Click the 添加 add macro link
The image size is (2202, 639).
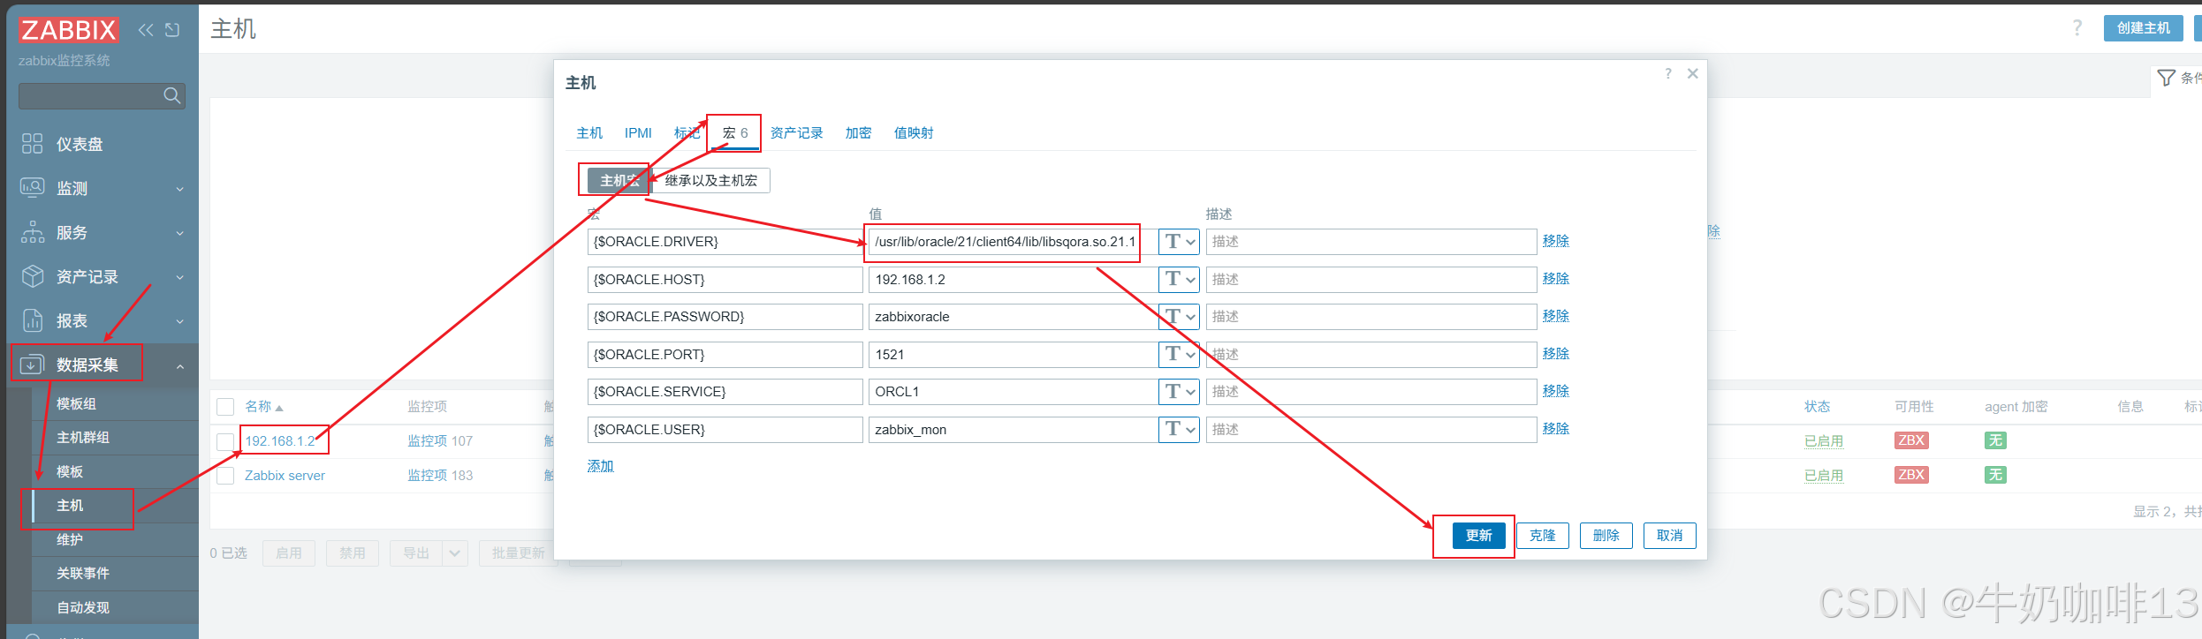601,466
